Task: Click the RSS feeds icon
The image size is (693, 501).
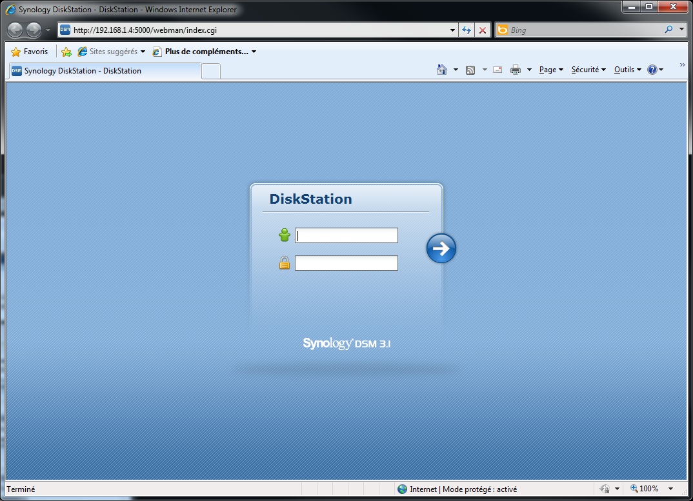Action: [470, 70]
